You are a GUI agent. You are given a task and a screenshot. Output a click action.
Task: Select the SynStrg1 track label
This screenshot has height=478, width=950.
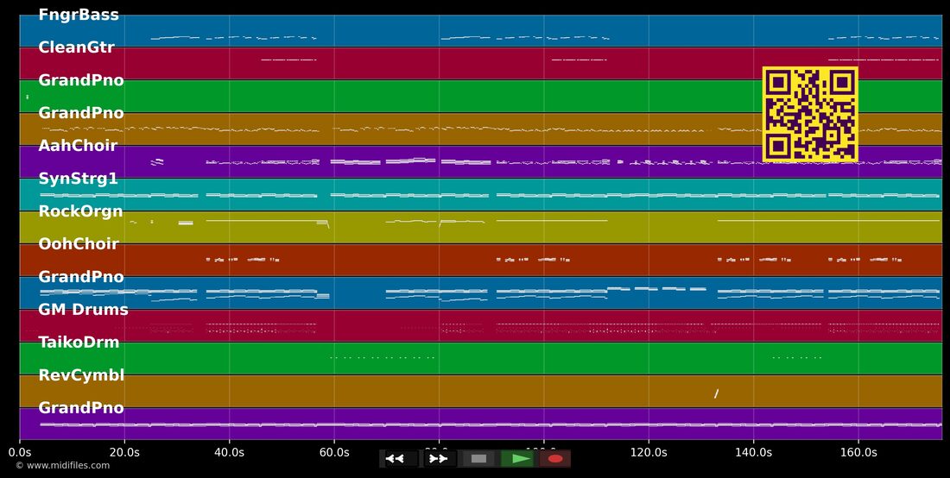[x=78, y=179]
